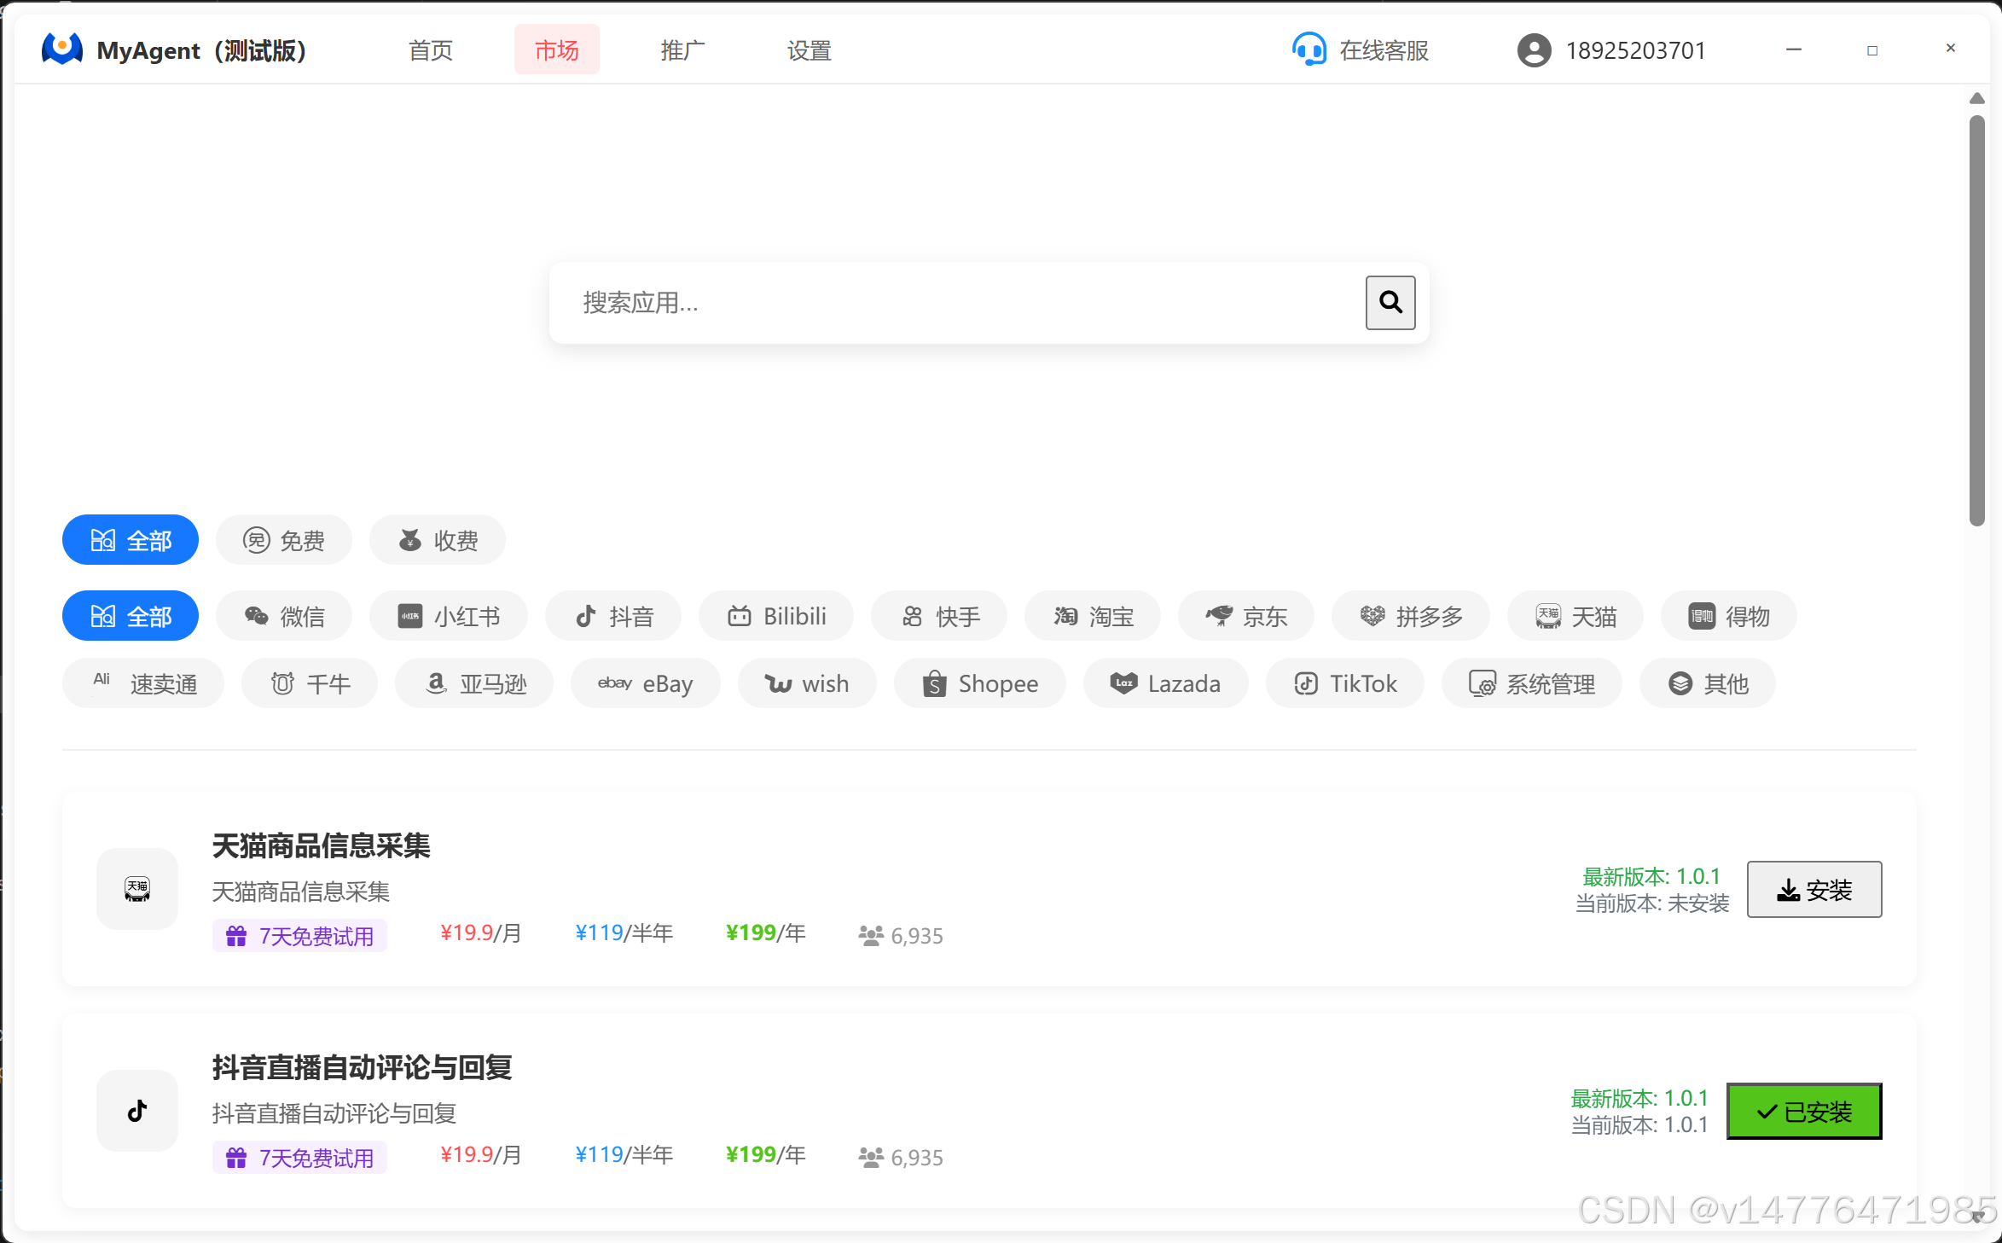Select the 微信 category filter
Screen dimensions: 2002x1243
tap(284, 616)
